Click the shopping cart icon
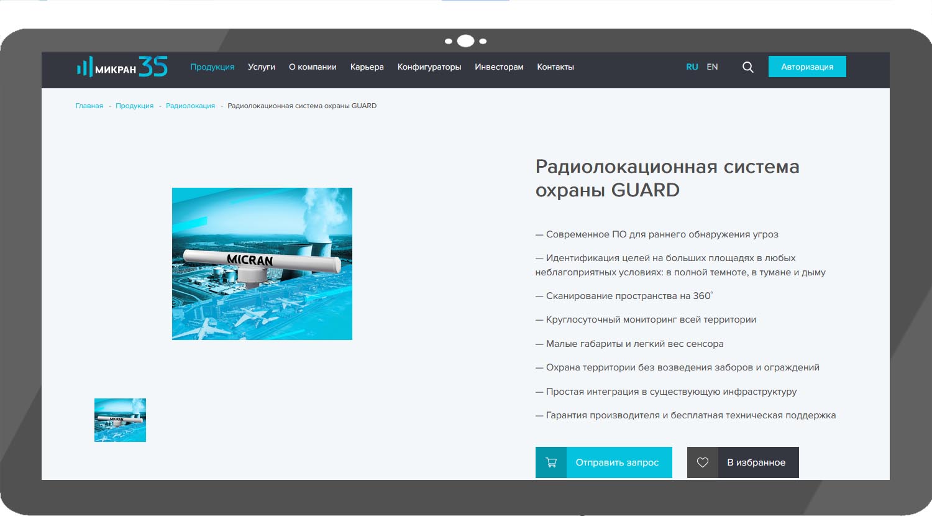The height and width of the screenshot is (524, 932). click(x=551, y=462)
